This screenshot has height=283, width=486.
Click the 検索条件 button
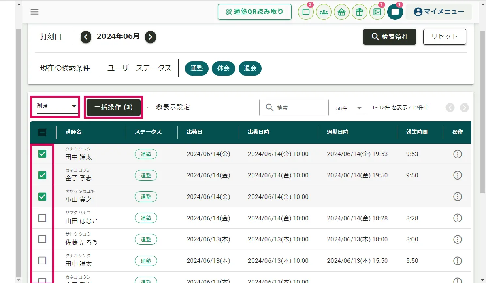(390, 37)
